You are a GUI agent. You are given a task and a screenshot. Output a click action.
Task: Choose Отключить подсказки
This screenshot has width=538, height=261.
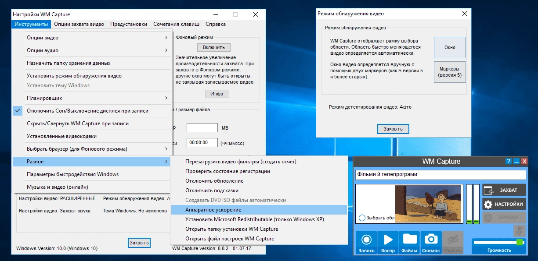[259, 190]
